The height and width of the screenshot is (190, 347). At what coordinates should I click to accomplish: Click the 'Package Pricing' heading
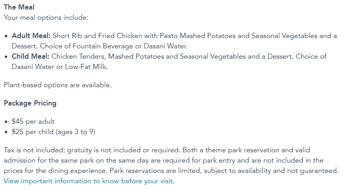point(30,103)
